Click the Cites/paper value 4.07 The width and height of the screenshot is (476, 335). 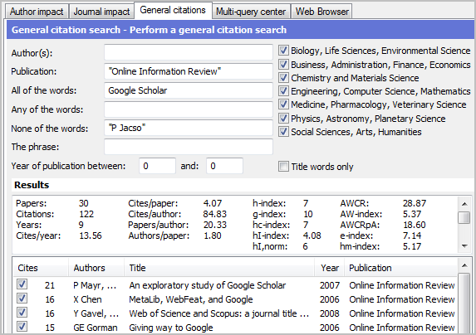pos(213,203)
